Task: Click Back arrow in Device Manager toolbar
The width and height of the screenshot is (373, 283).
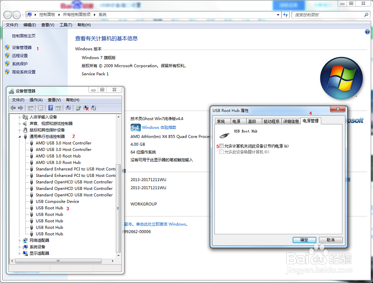Action: [13, 108]
